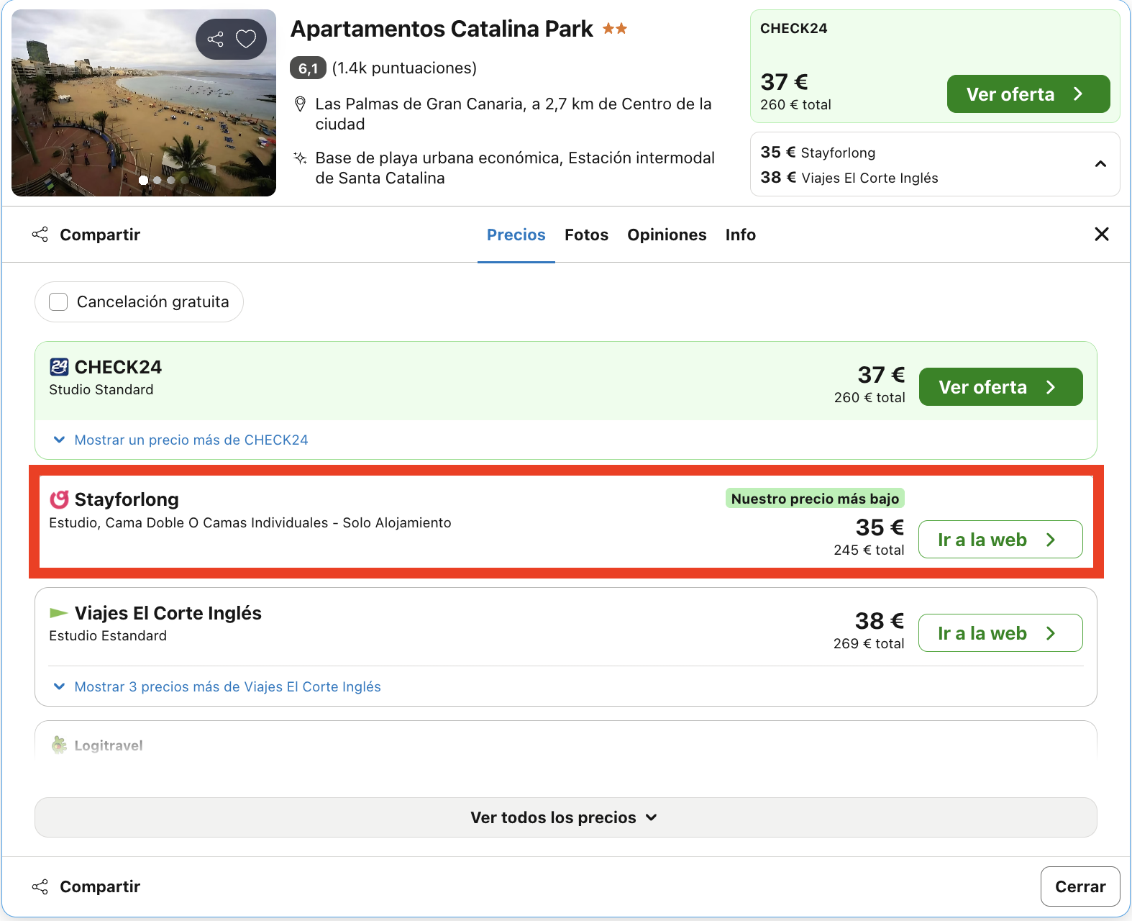Click Ir a la web for Viajes El Corte Inglés
The width and height of the screenshot is (1132, 921).
(1000, 633)
